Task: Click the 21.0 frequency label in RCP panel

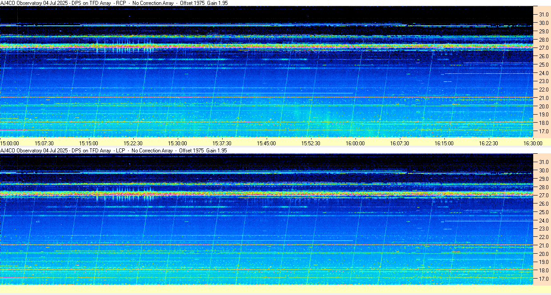Action: [543, 98]
